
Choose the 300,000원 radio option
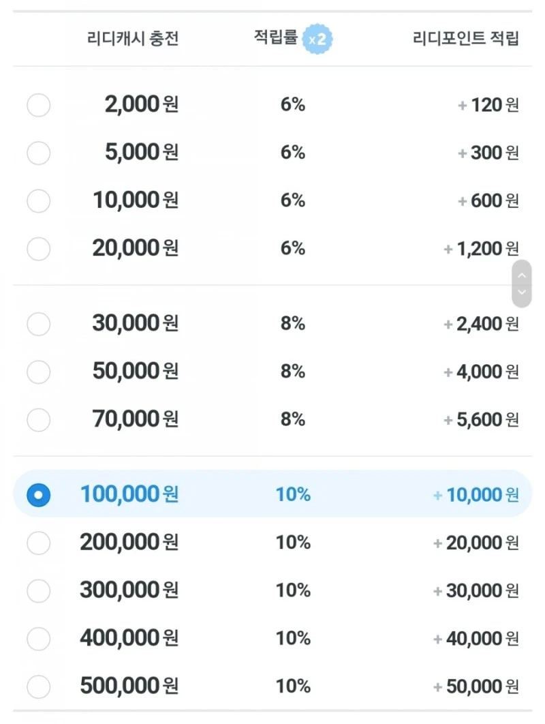tap(38, 590)
